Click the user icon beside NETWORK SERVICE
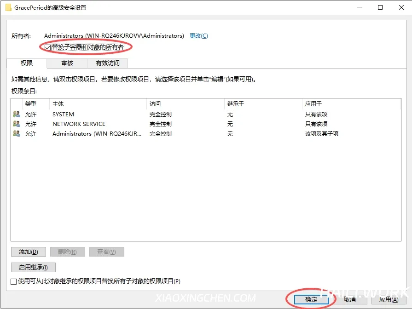 tap(17, 124)
